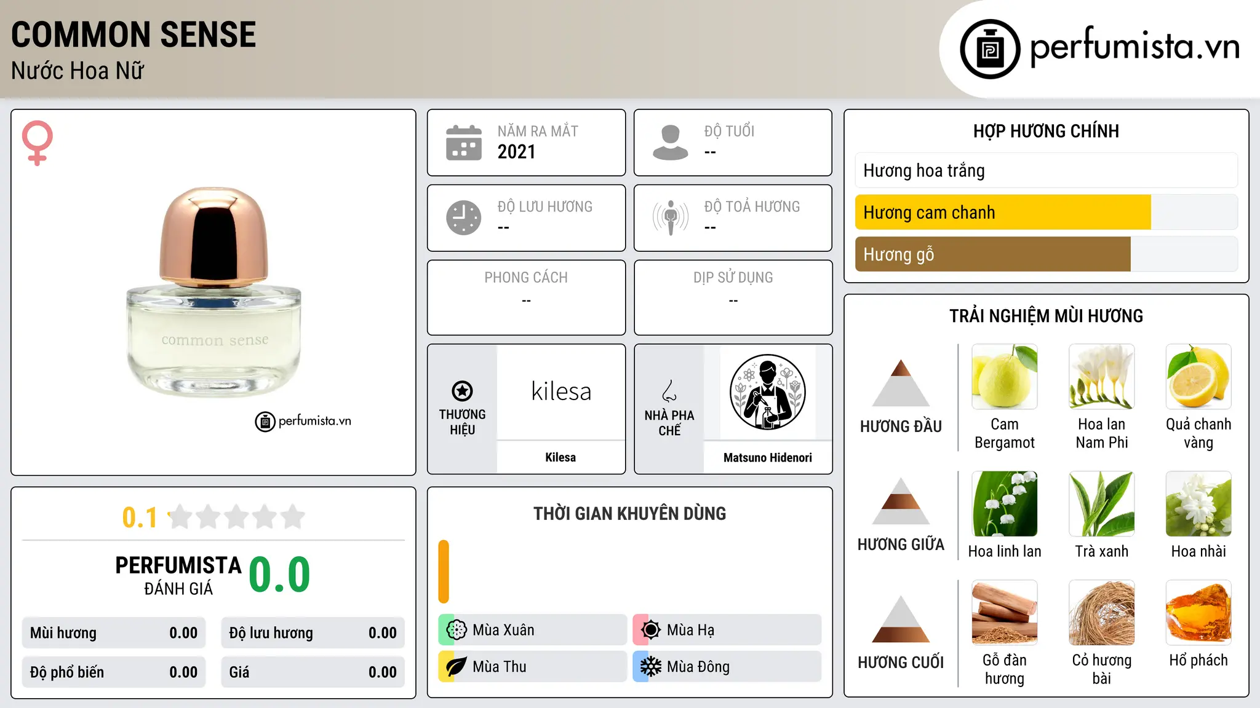Click the DỊP SỬ DỤNG label

coord(733,278)
